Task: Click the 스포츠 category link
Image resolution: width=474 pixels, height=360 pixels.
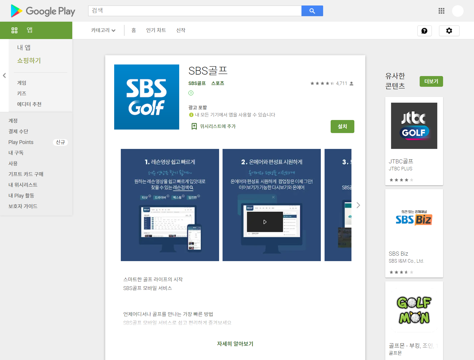Action: [x=218, y=83]
